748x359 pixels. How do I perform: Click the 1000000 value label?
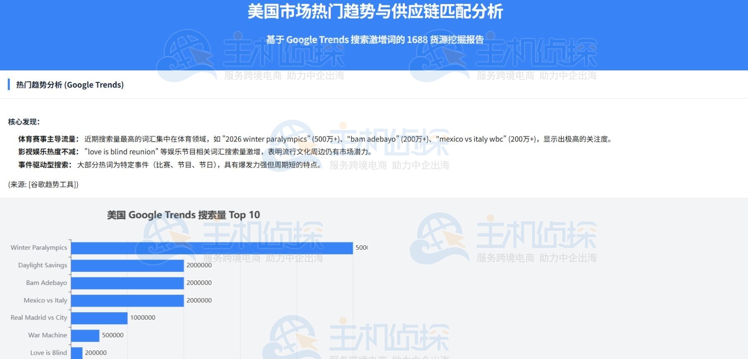click(143, 318)
